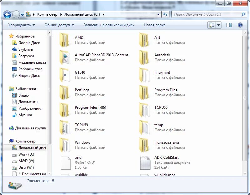Viewport: 250px width, 195px height.
Task: Click the drive icon in the details pane
Action: 15,185
